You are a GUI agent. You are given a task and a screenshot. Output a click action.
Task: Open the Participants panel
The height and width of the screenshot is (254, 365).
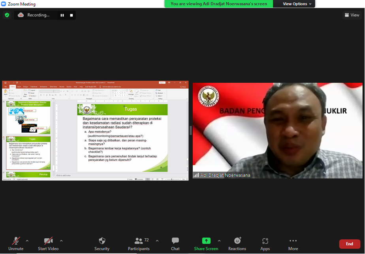(x=139, y=244)
